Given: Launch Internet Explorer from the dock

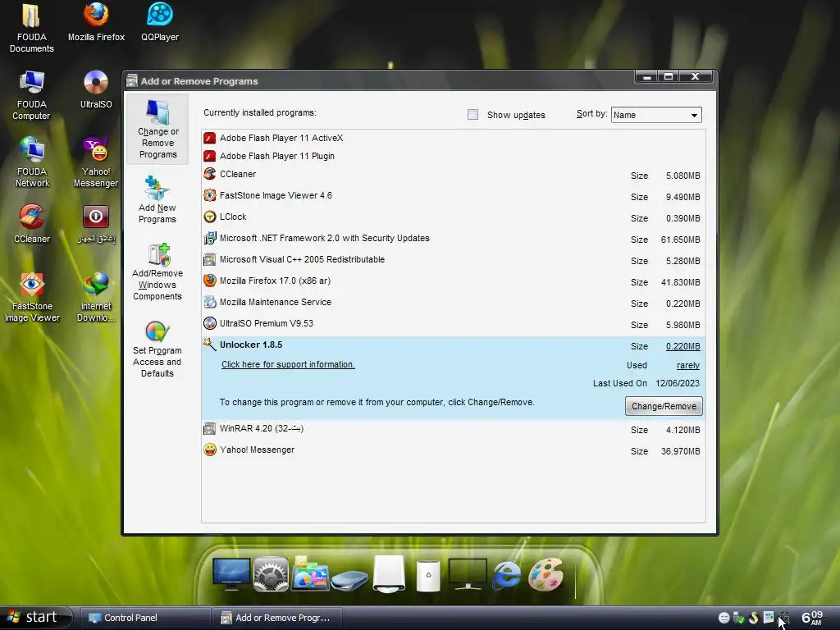Looking at the screenshot, I should tap(506, 575).
